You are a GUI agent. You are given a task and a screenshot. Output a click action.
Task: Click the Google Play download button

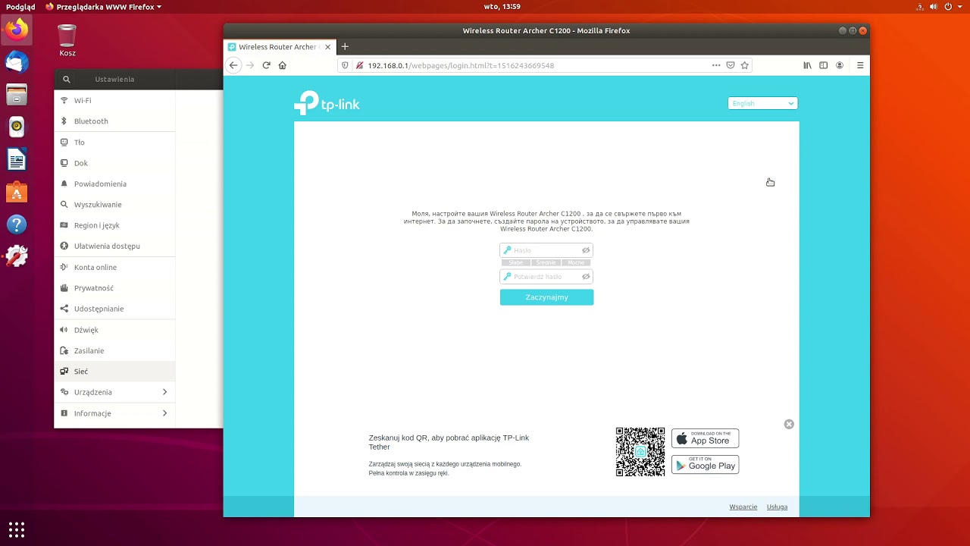705,465
